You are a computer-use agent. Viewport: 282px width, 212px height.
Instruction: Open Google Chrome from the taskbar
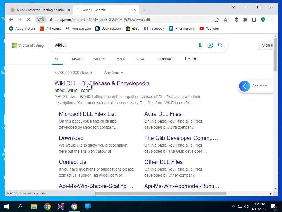[x=47, y=206]
